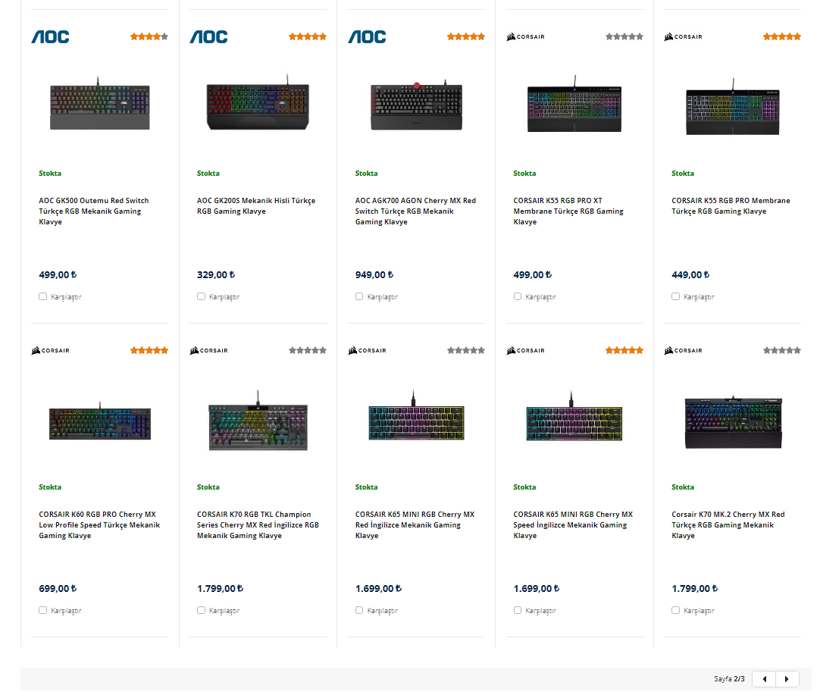Viewport: 820px width, 695px height.
Task: Click AOC GK500 keyboard image
Action: click(100, 104)
